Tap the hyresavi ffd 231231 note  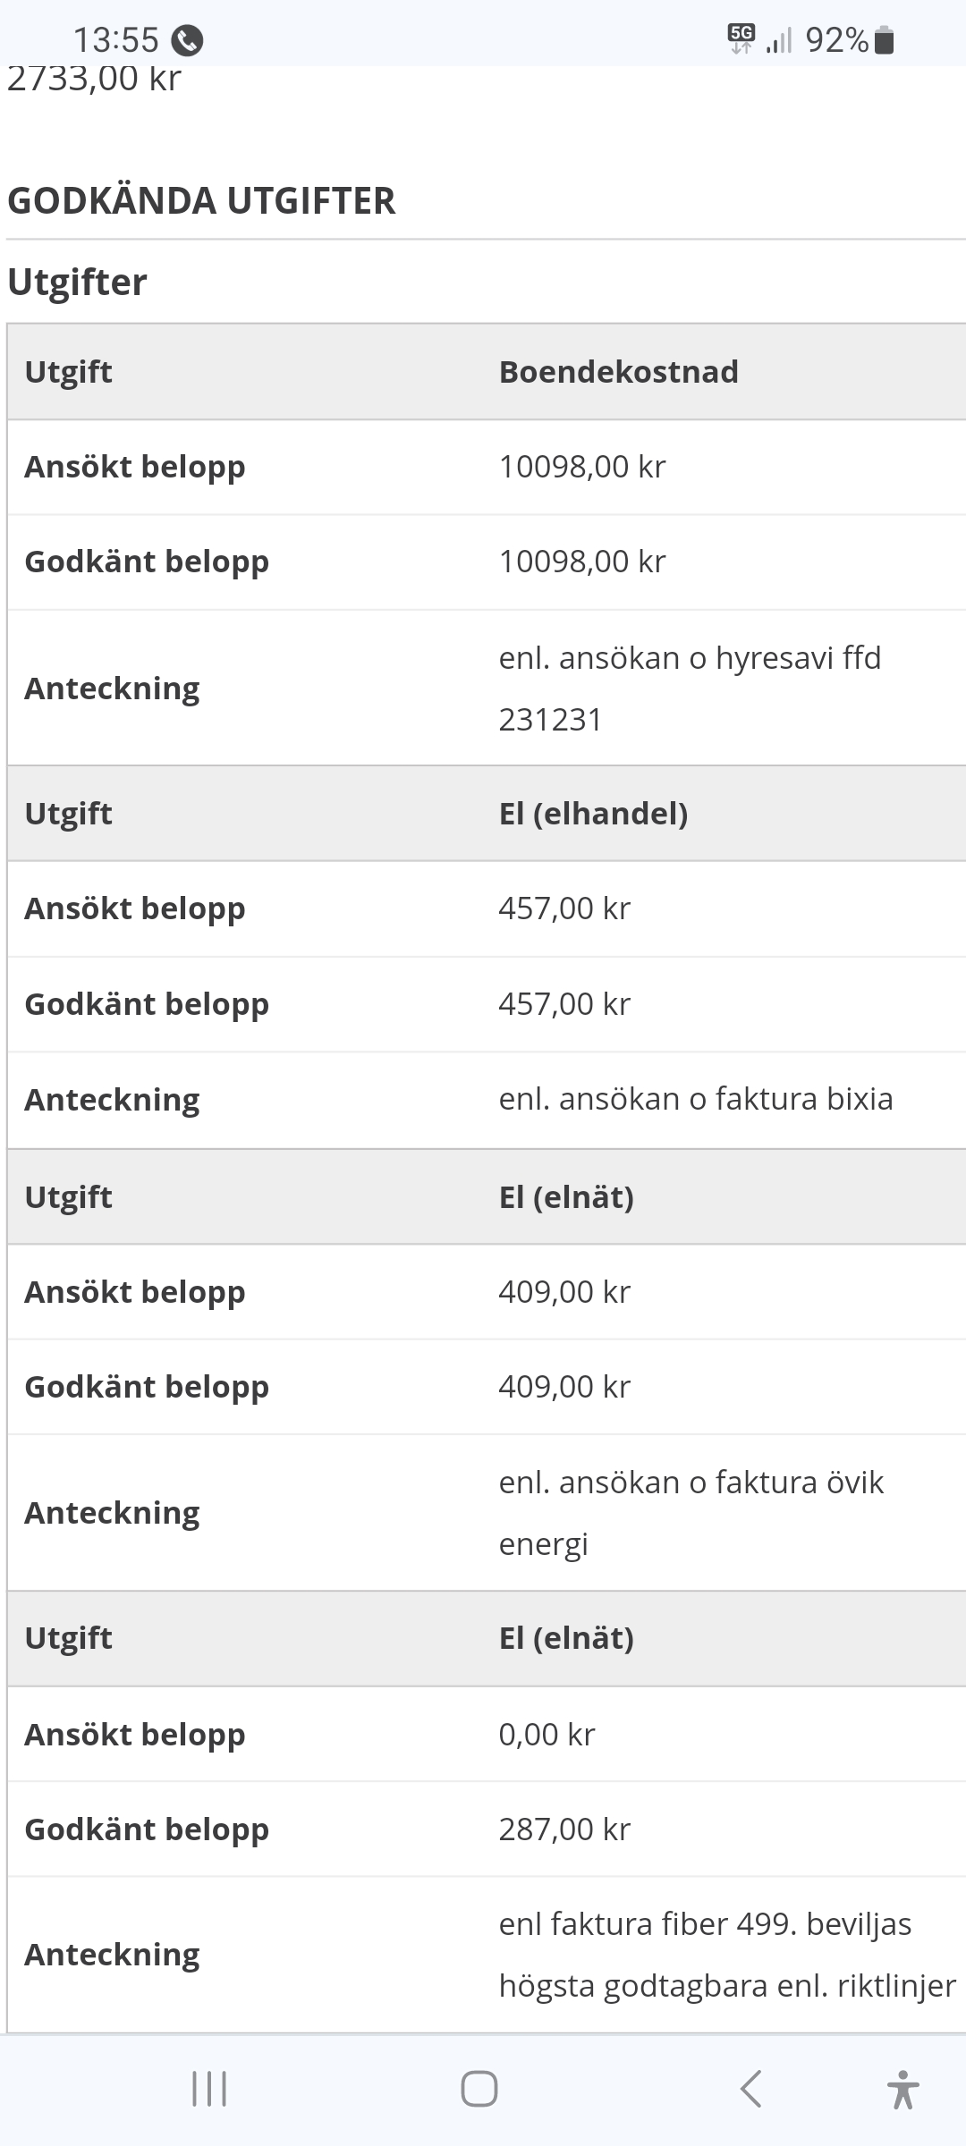(x=689, y=689)
